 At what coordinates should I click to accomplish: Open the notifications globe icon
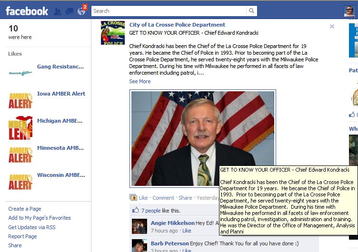(x=81, y=11)
